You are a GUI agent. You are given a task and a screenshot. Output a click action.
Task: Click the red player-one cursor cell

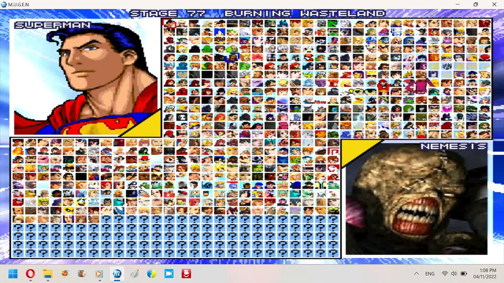pos(169,24)
